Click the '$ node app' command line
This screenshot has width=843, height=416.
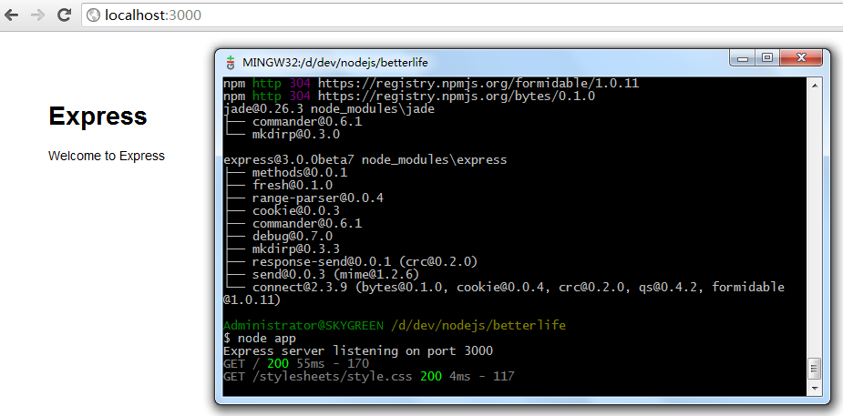pos(260,338)
